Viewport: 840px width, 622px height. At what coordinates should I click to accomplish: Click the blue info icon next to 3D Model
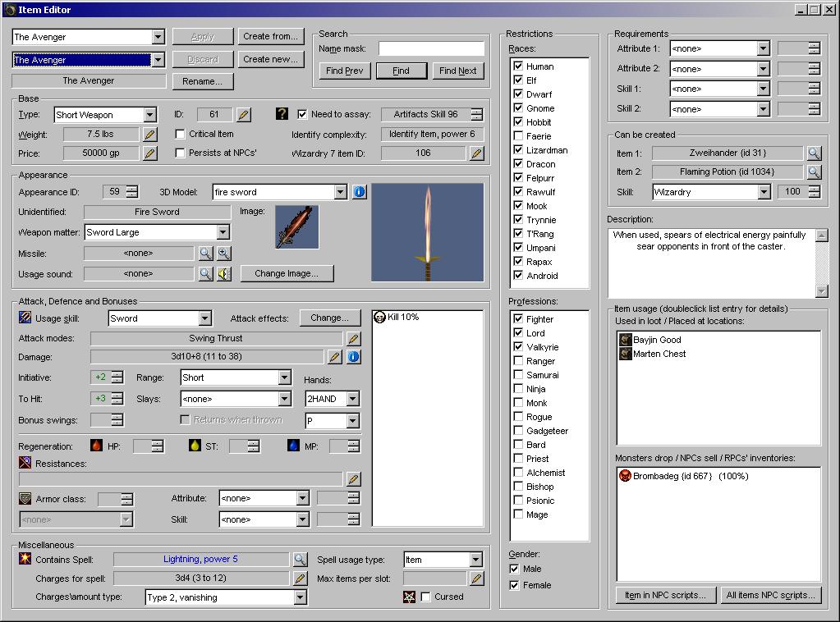click(x=359, y=192)
